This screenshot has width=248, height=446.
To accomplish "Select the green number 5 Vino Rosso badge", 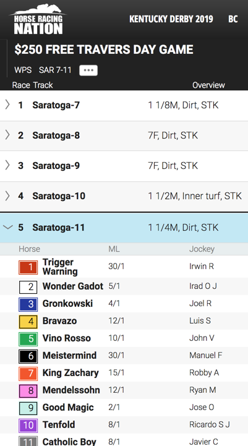I will point(28,340).
